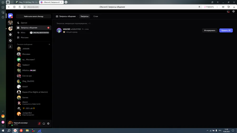The width and height of the screenshot is (237, 133).
Task: Open a new browser tab
Action: coord(66,2)
